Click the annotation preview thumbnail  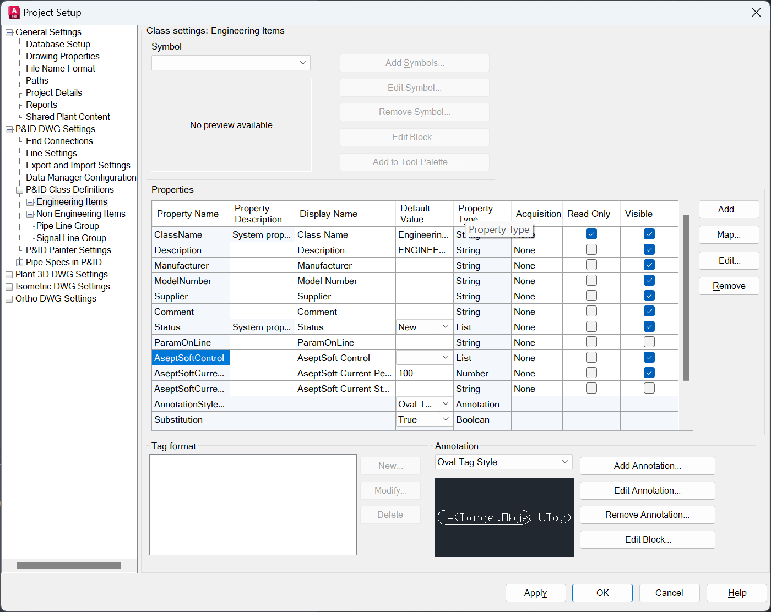click(504, 517)
